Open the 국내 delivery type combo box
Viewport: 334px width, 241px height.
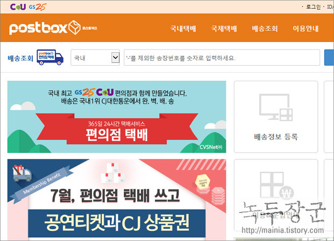(x=95, y=58)
